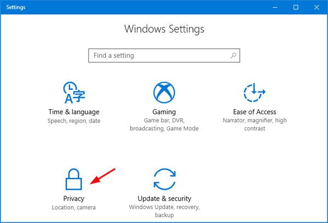The height and width of the screenshot is (223, 328).
Task: Click the Gaming Xbox logo icon
Action: point(164,93)
